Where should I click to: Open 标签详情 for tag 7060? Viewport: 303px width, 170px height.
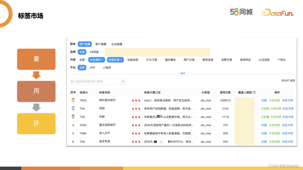click(x=287, y=133)
